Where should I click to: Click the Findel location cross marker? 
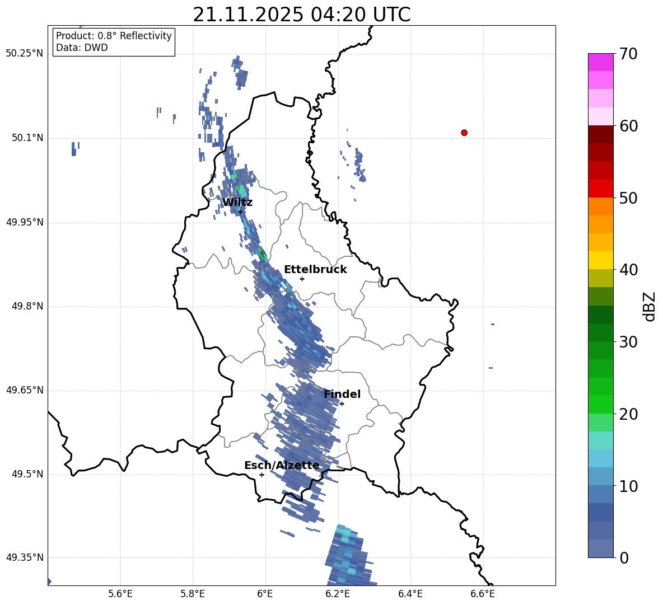click(342, 404)
